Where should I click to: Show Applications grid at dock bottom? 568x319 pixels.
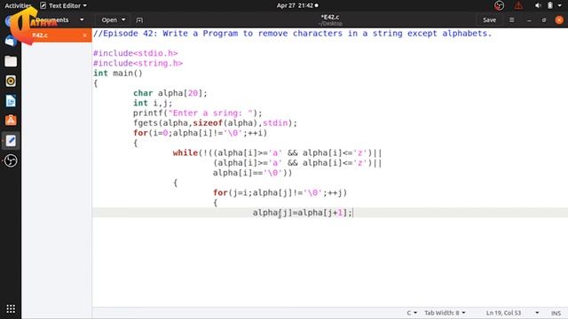point(11,308)
